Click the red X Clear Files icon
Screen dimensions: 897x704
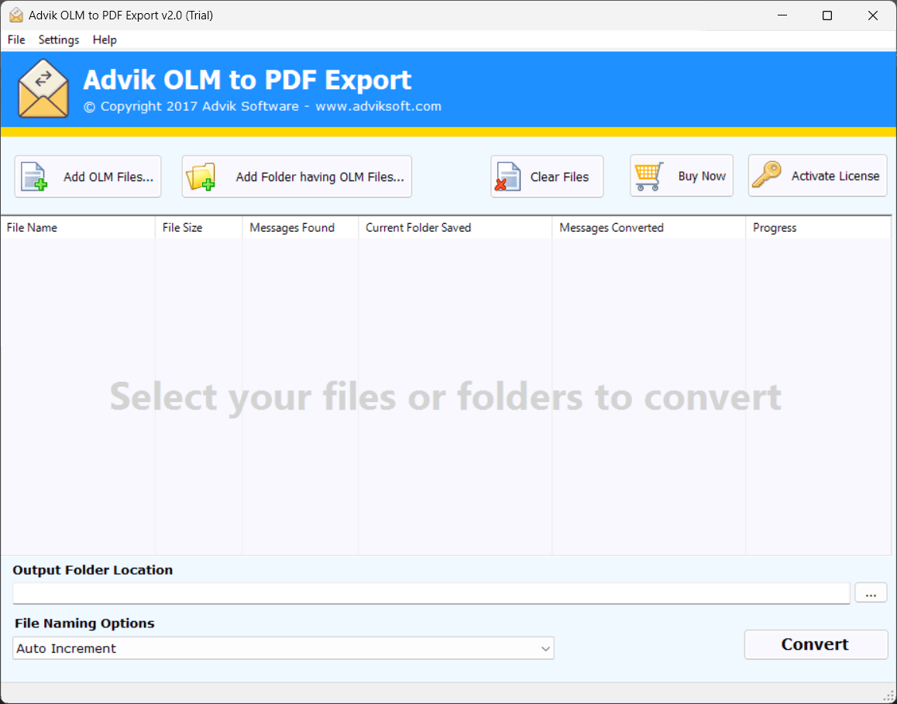[508, 176]
